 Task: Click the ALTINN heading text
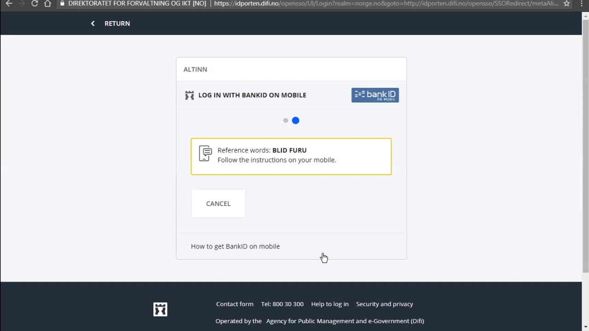(x=195, y=69)
